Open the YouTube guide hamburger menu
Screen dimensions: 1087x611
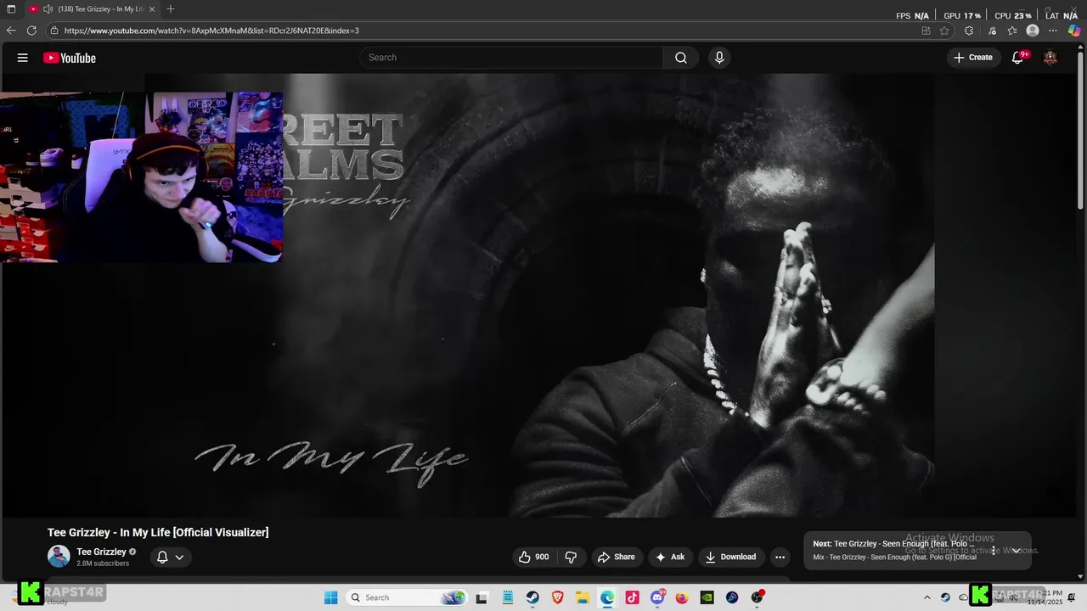[23, 58]
